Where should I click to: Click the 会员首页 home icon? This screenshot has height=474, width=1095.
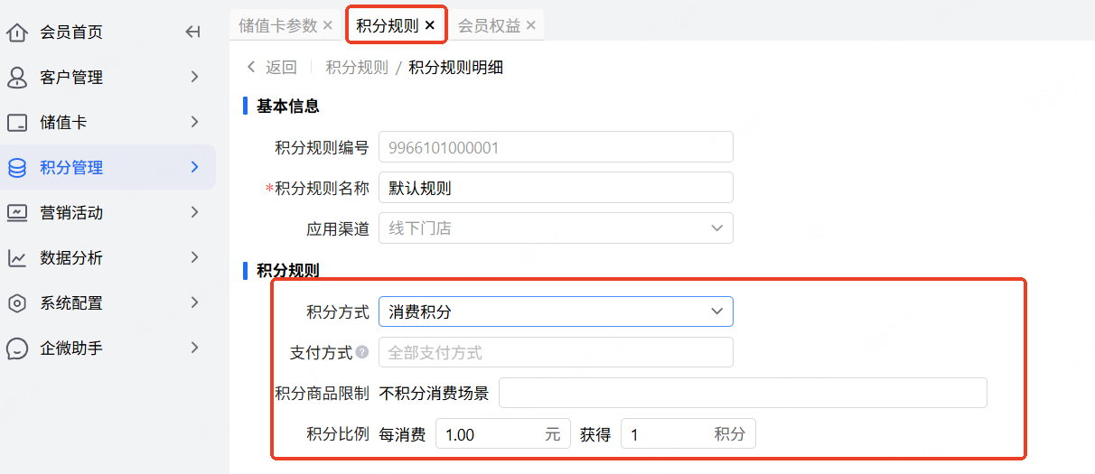coord(17,33)
